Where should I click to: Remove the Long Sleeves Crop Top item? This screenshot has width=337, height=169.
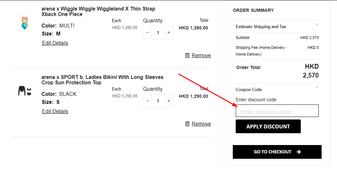coord(201,124)
